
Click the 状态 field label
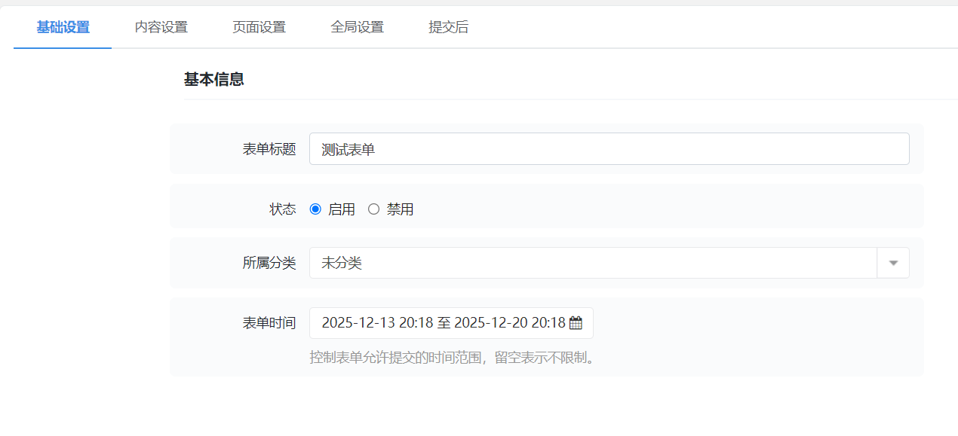(283, 209)
